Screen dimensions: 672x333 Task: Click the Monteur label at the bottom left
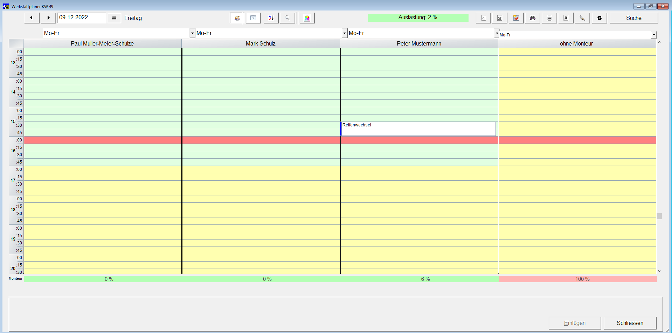15,279
